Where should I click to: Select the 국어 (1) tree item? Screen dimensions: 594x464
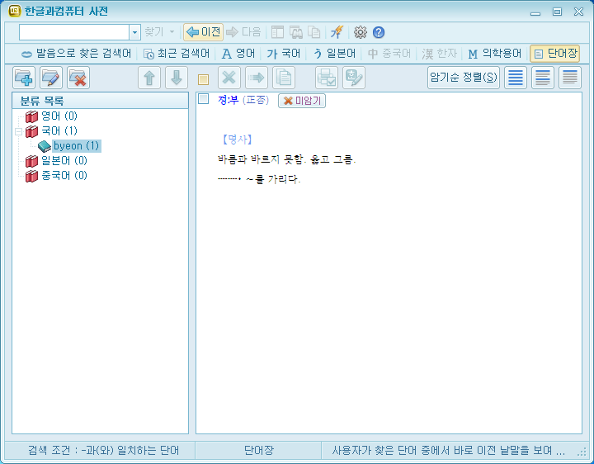click(59, 131)
